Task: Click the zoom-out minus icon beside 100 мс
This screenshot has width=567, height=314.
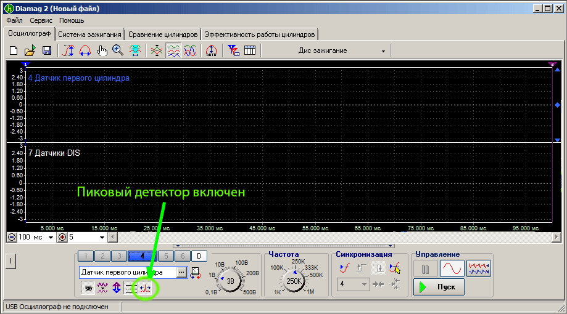Action: 12,237
